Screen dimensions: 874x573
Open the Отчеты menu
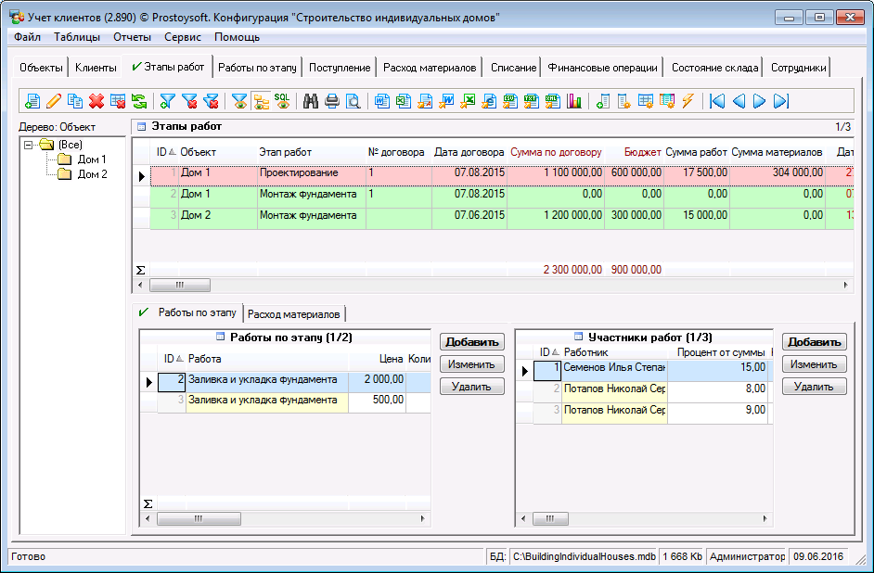pyautogui.click(x=132, y=37)
